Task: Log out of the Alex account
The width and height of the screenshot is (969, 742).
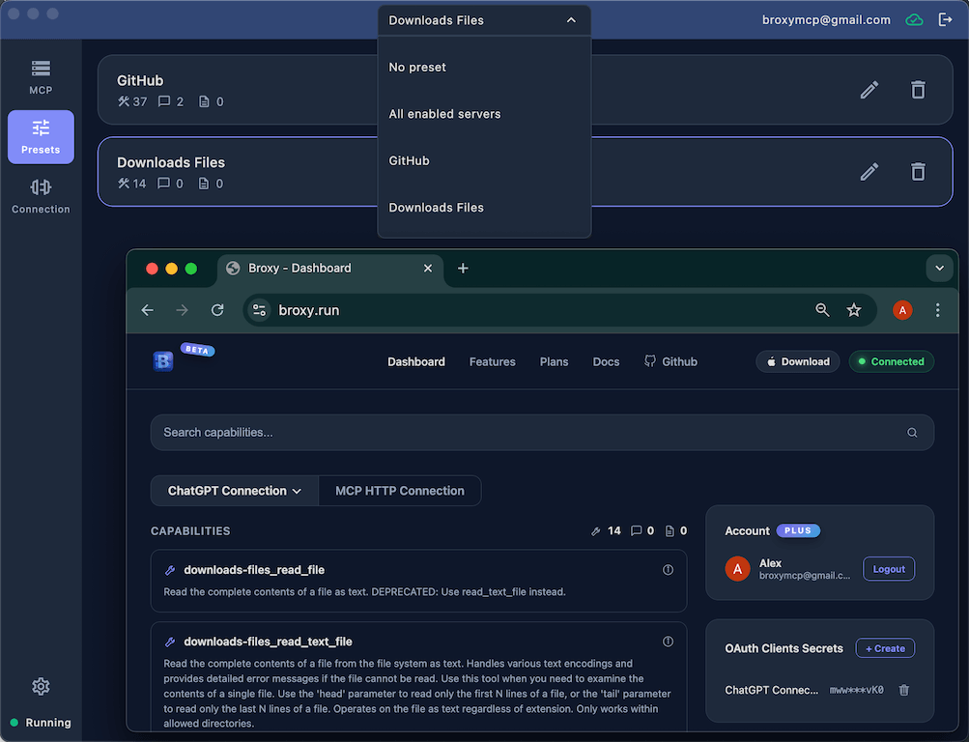Action: 888,568
